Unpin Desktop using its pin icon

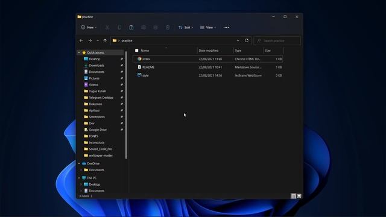point(122,59)
